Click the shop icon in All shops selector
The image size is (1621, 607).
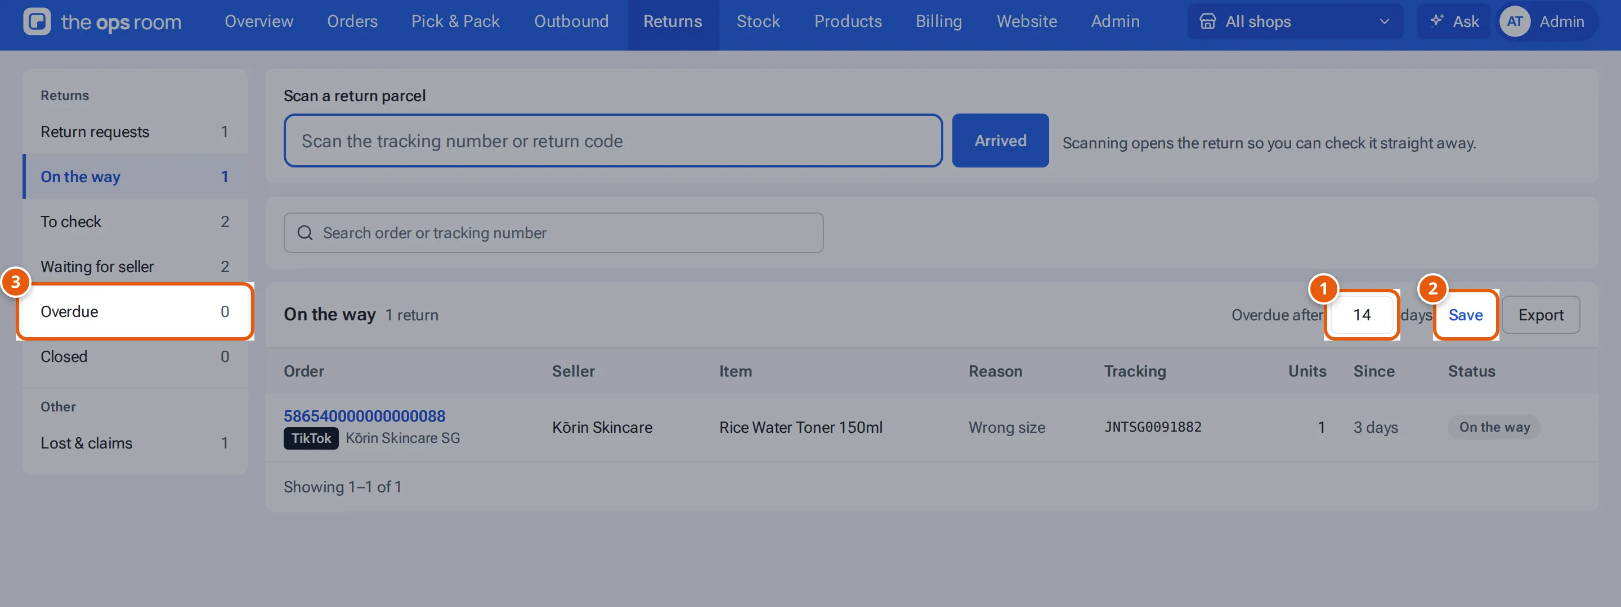click(1207, 22)
